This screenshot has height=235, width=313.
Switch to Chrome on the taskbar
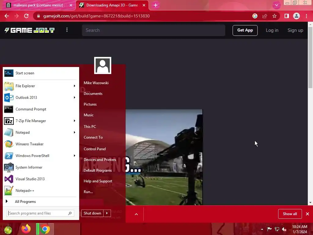(x=45, y=229)
